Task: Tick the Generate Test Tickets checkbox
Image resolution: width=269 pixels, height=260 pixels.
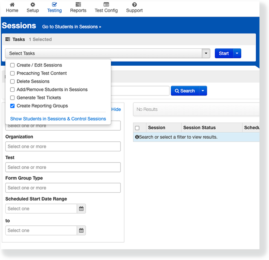Action: pyautogui.click(x=12, y=98)
